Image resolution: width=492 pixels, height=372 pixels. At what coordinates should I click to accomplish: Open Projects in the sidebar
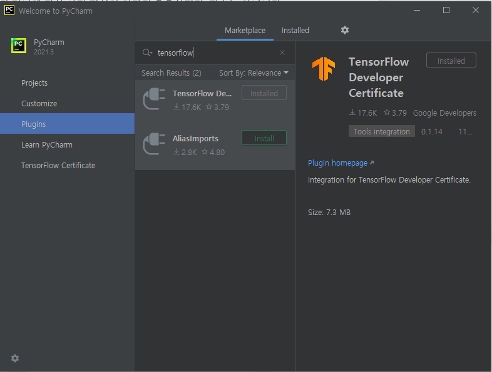coord(34,83)
